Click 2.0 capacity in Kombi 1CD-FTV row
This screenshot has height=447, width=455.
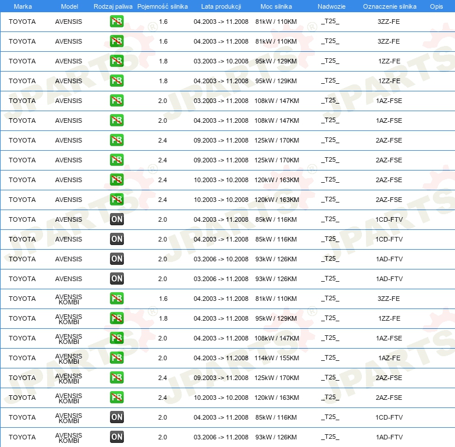click(162, 417)
